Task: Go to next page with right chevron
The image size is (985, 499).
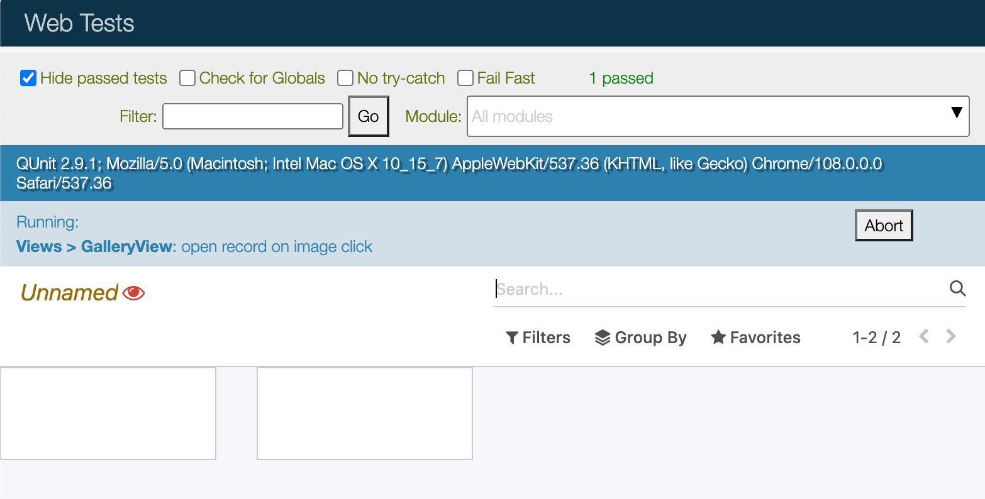Action: coord(951,337)
